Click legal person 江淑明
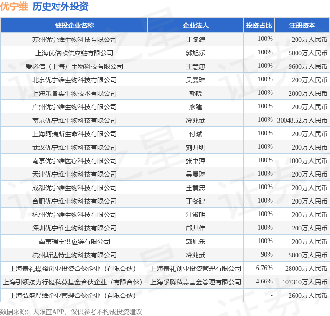The image size is (330, 316). [x=196, y=215]
